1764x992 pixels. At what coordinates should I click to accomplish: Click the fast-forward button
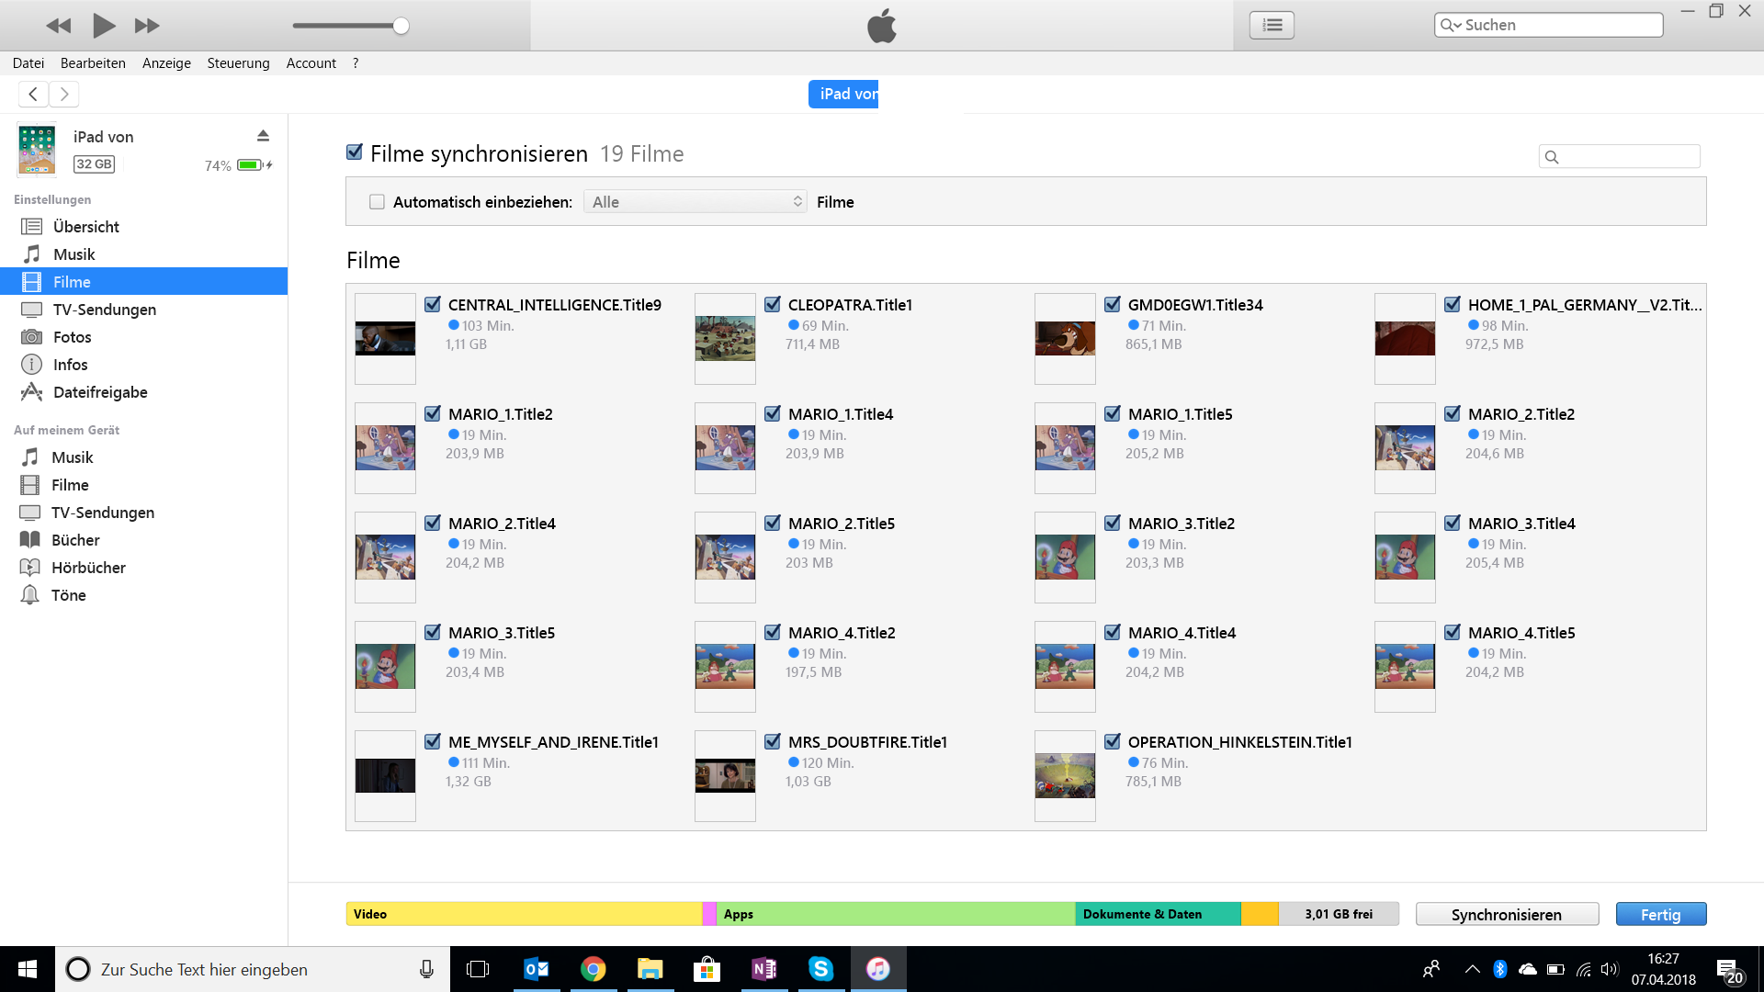[147, 26]
